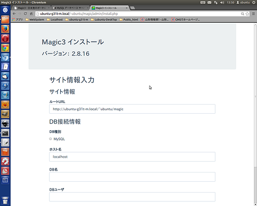
Task: Open the Files manager in launcher
Action: click(5, 20)
